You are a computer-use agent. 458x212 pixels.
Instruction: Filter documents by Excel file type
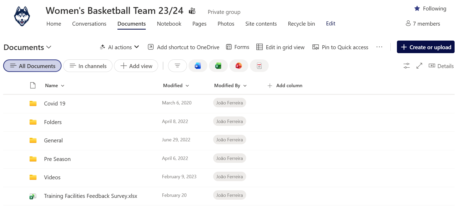click(x=218, y=66)
